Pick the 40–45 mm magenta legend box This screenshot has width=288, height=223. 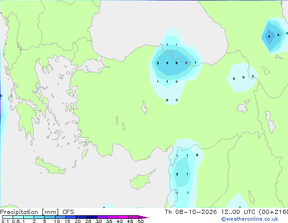coord(123,217)
